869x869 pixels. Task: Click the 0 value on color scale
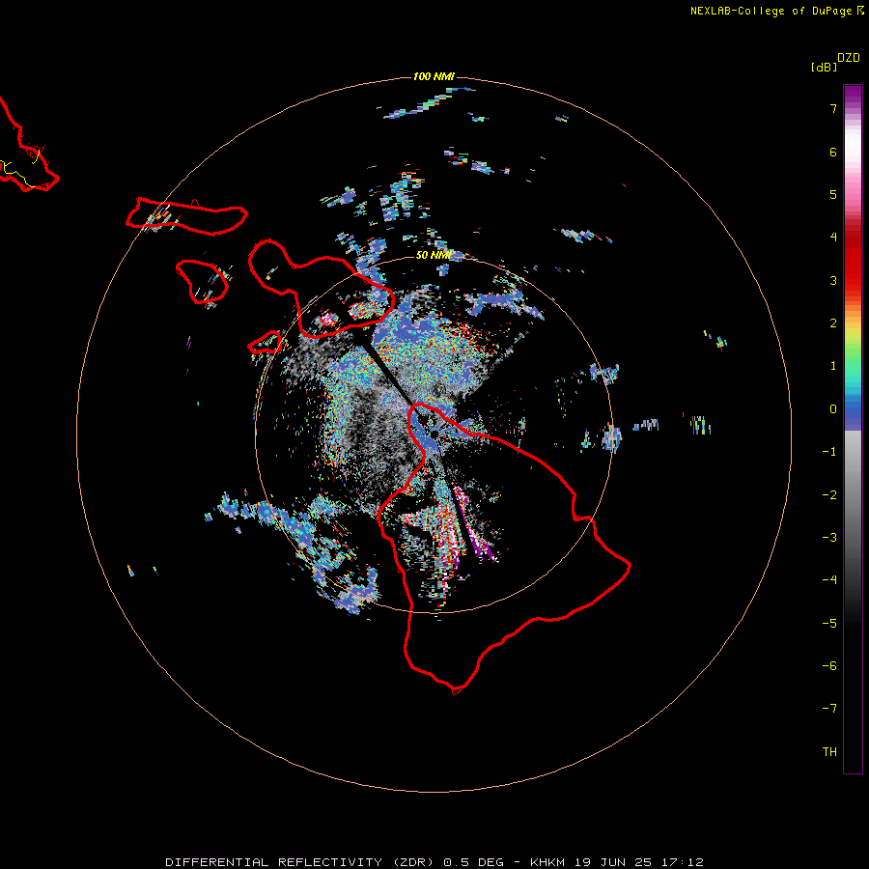833,409
